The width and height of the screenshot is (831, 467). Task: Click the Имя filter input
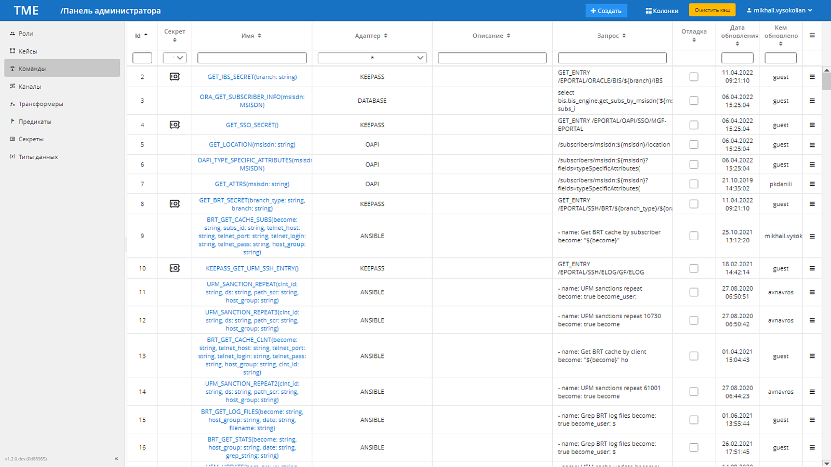[x=252, y=58]
